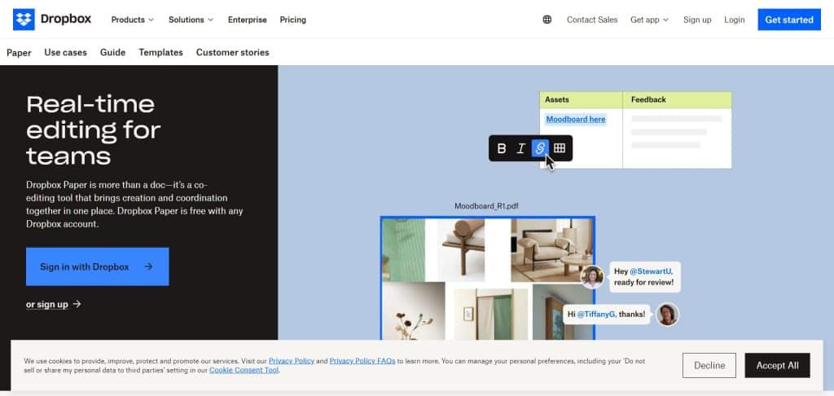Screen dimensions: 834x396
Task: Open Customer stories tab
Action: [x=232, y=52]
